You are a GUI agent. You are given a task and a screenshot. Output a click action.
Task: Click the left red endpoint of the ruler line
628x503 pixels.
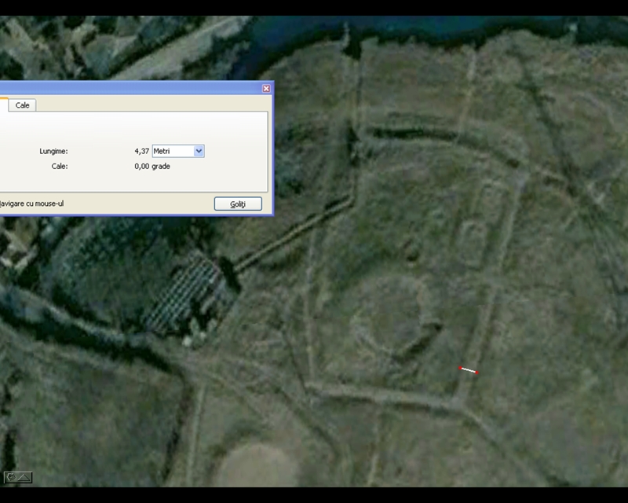coord(461,368)
